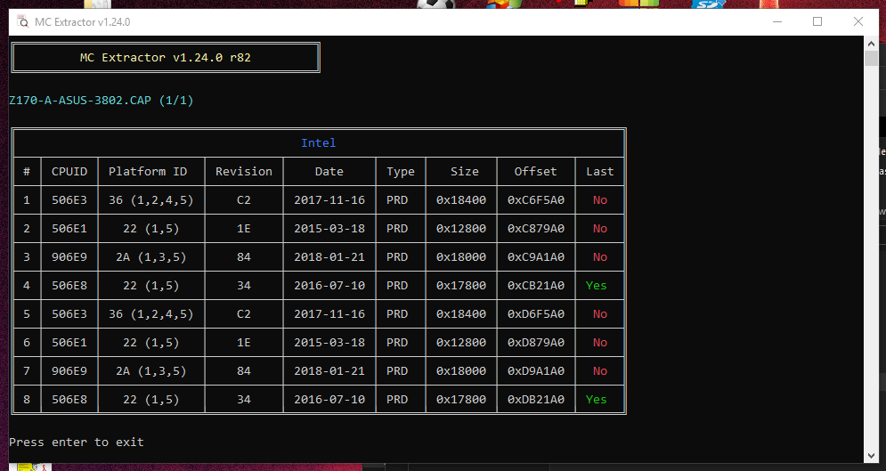Click type 'PRD' in row 5
This screenshot has height=471, width=886.
click(397, 314)
